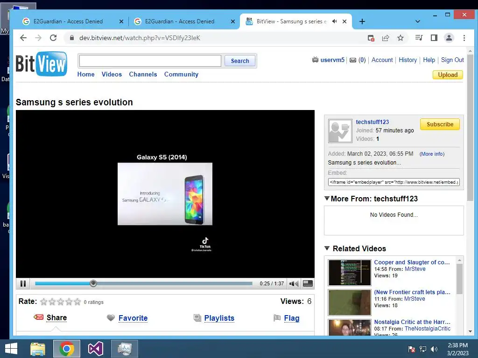Viewport: 478px width, 358px height.
Task: Expand More info for video details
Action: coord(432,154)
